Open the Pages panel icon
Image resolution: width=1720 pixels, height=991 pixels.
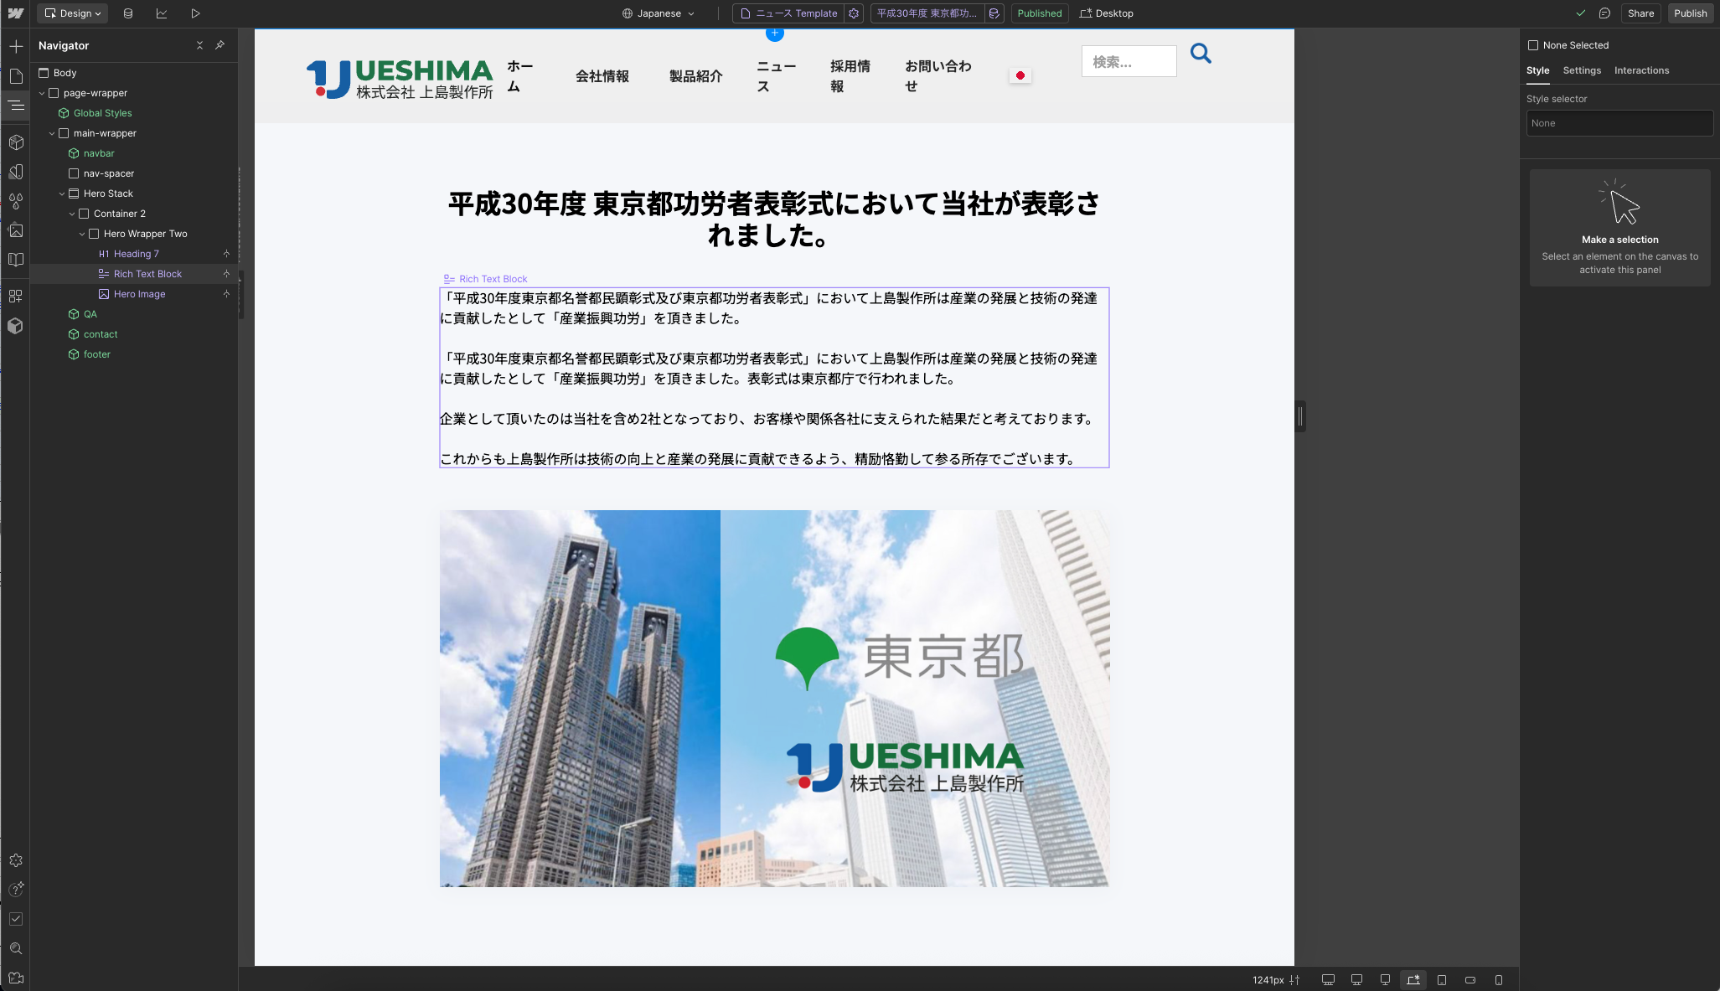tap(16, 76)
